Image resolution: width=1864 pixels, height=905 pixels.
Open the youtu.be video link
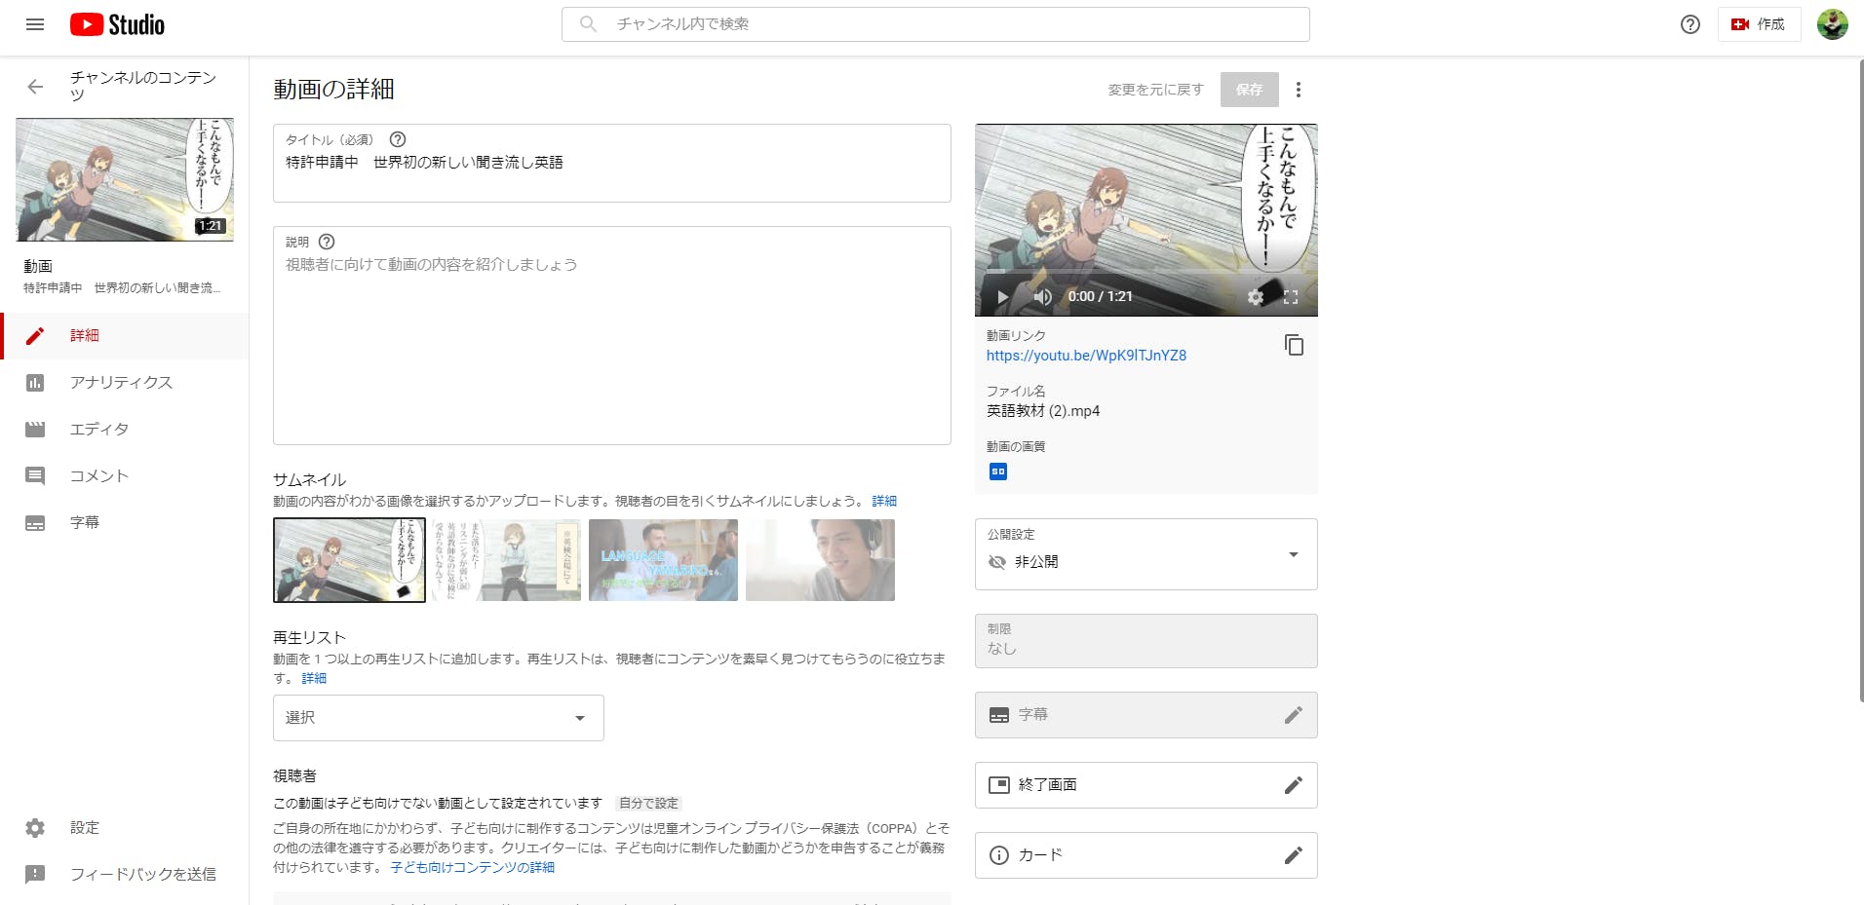1086,356
